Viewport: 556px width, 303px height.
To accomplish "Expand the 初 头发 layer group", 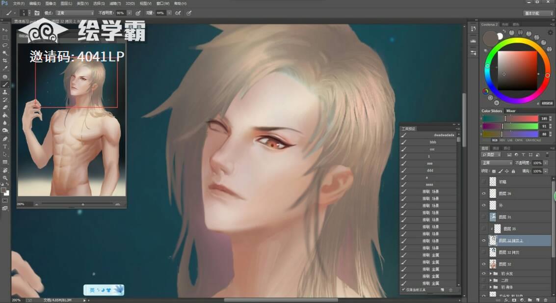I will click(491, 274).
